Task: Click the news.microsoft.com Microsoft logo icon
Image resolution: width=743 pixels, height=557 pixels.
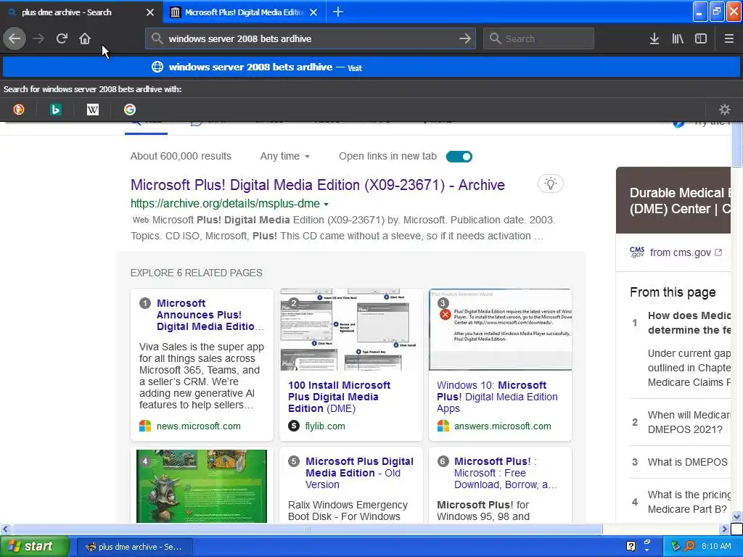Action: [145, 426]
